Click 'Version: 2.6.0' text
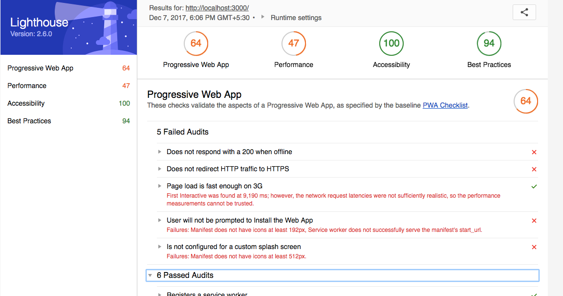 coord(31,34)
